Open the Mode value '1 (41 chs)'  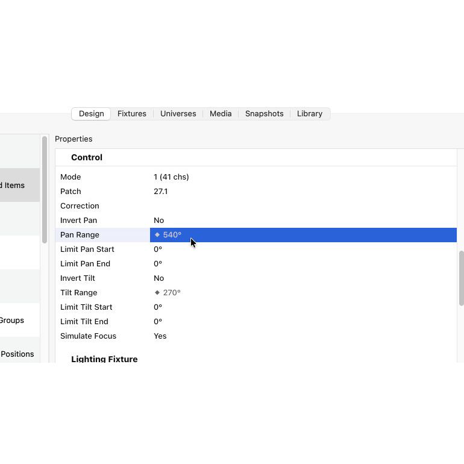point(171,177)
